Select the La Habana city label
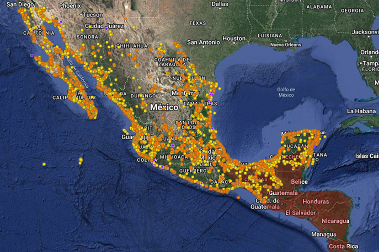This screenshot has height=252, width=379. click(361, 111)
